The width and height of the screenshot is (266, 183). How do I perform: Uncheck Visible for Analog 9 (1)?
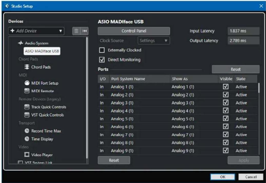226,150
